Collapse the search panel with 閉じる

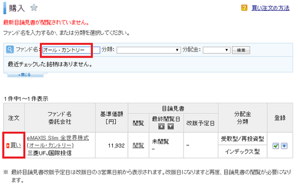pyautogui.click(x=25, y=75)
